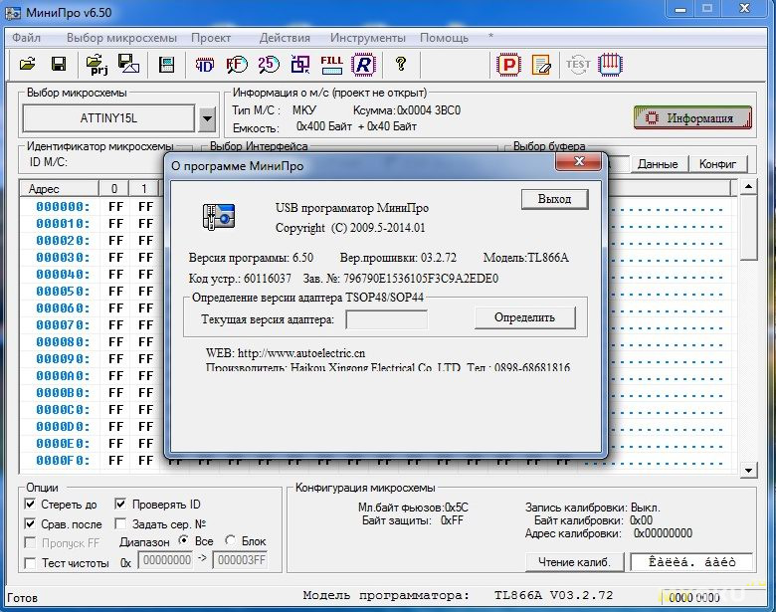Click the Save project toolbar icon
776x612 pixels.
[x=128, y=64]
